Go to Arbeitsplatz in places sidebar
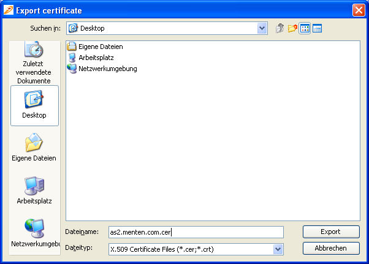369x264 pixels. (34, 190)
